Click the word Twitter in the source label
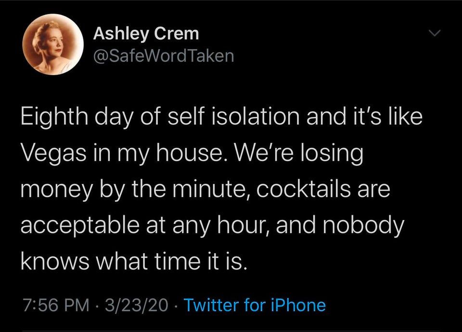This screenshot has width=462, height=332. click(212, 305)
